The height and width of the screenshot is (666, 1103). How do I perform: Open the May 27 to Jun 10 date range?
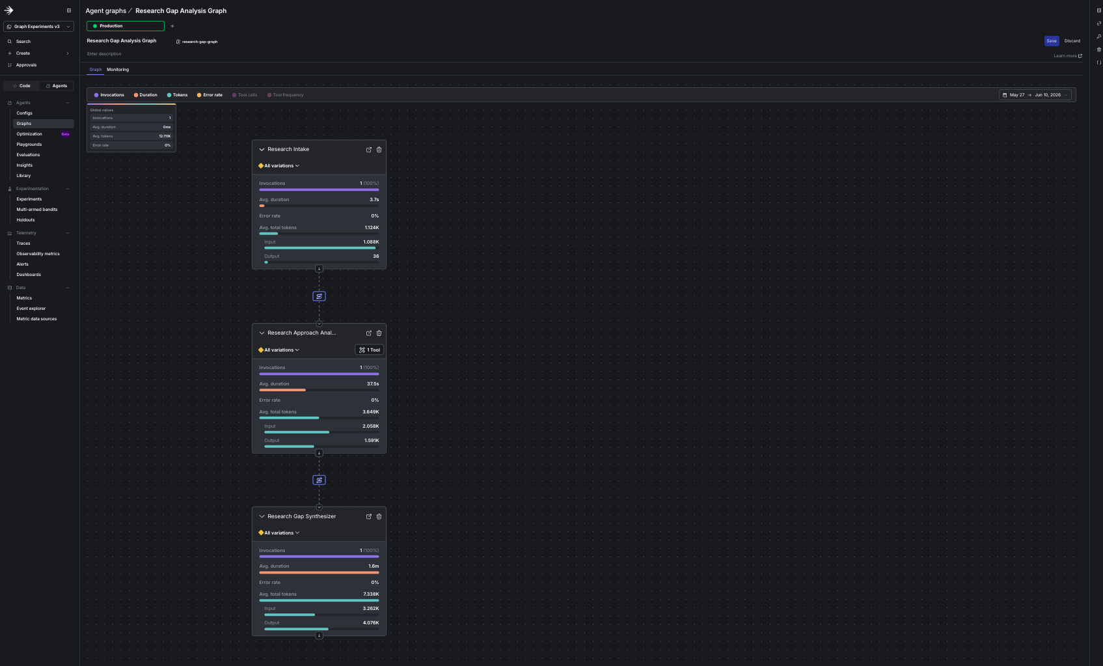pyautogui.click(x=1035, y=95)
